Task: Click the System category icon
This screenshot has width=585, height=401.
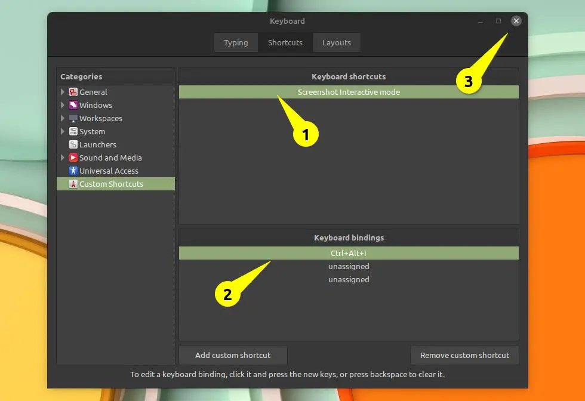Action: (73, 131)
